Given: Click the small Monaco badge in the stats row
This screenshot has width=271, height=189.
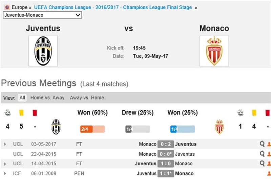Looking at the screenshot, I should 220,127.
